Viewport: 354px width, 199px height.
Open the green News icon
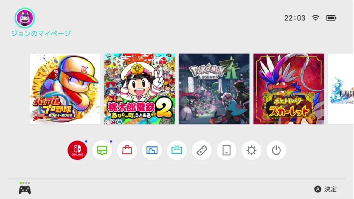tap(102, 150)
